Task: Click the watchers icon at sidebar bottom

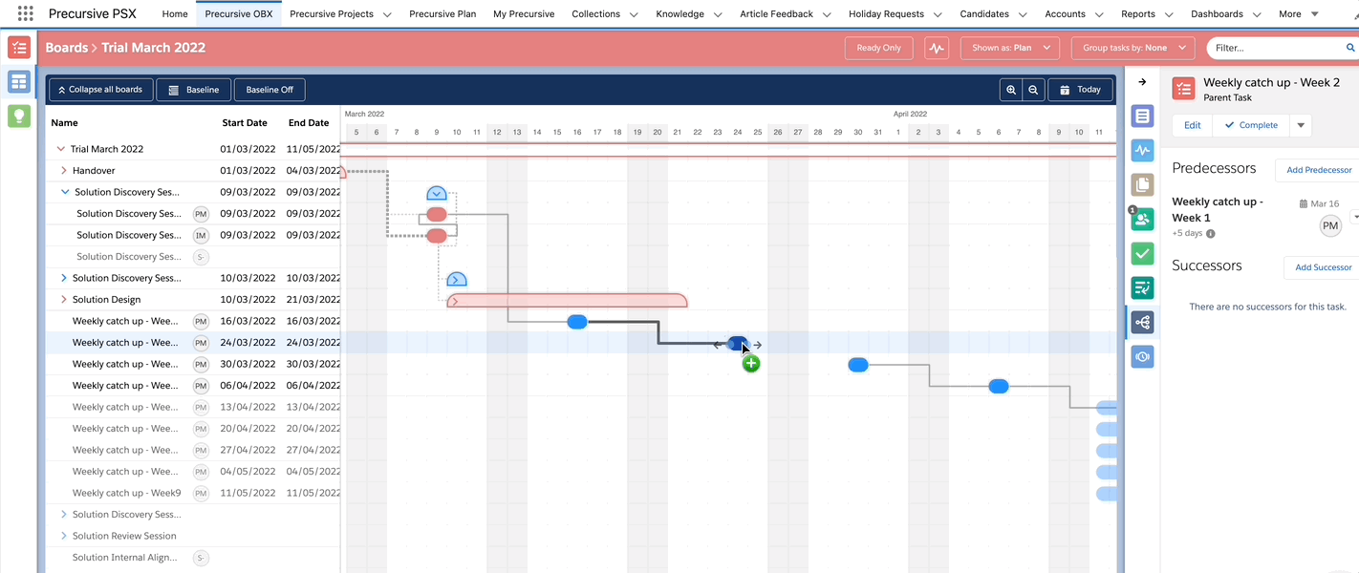Action: tap(1142, 356)
